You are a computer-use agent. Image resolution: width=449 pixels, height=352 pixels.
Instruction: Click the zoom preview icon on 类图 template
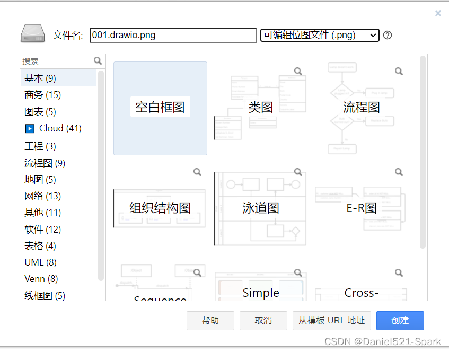297,71
